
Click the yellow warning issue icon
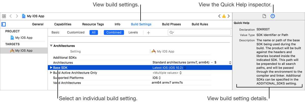[224, 16]
